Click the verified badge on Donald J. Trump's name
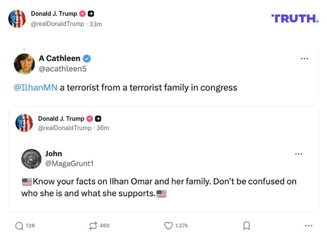Screen dimensions: 327x239 pyautogui.click(x=82, y=13)
